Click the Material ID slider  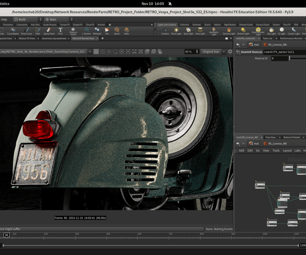coord(290,58)
